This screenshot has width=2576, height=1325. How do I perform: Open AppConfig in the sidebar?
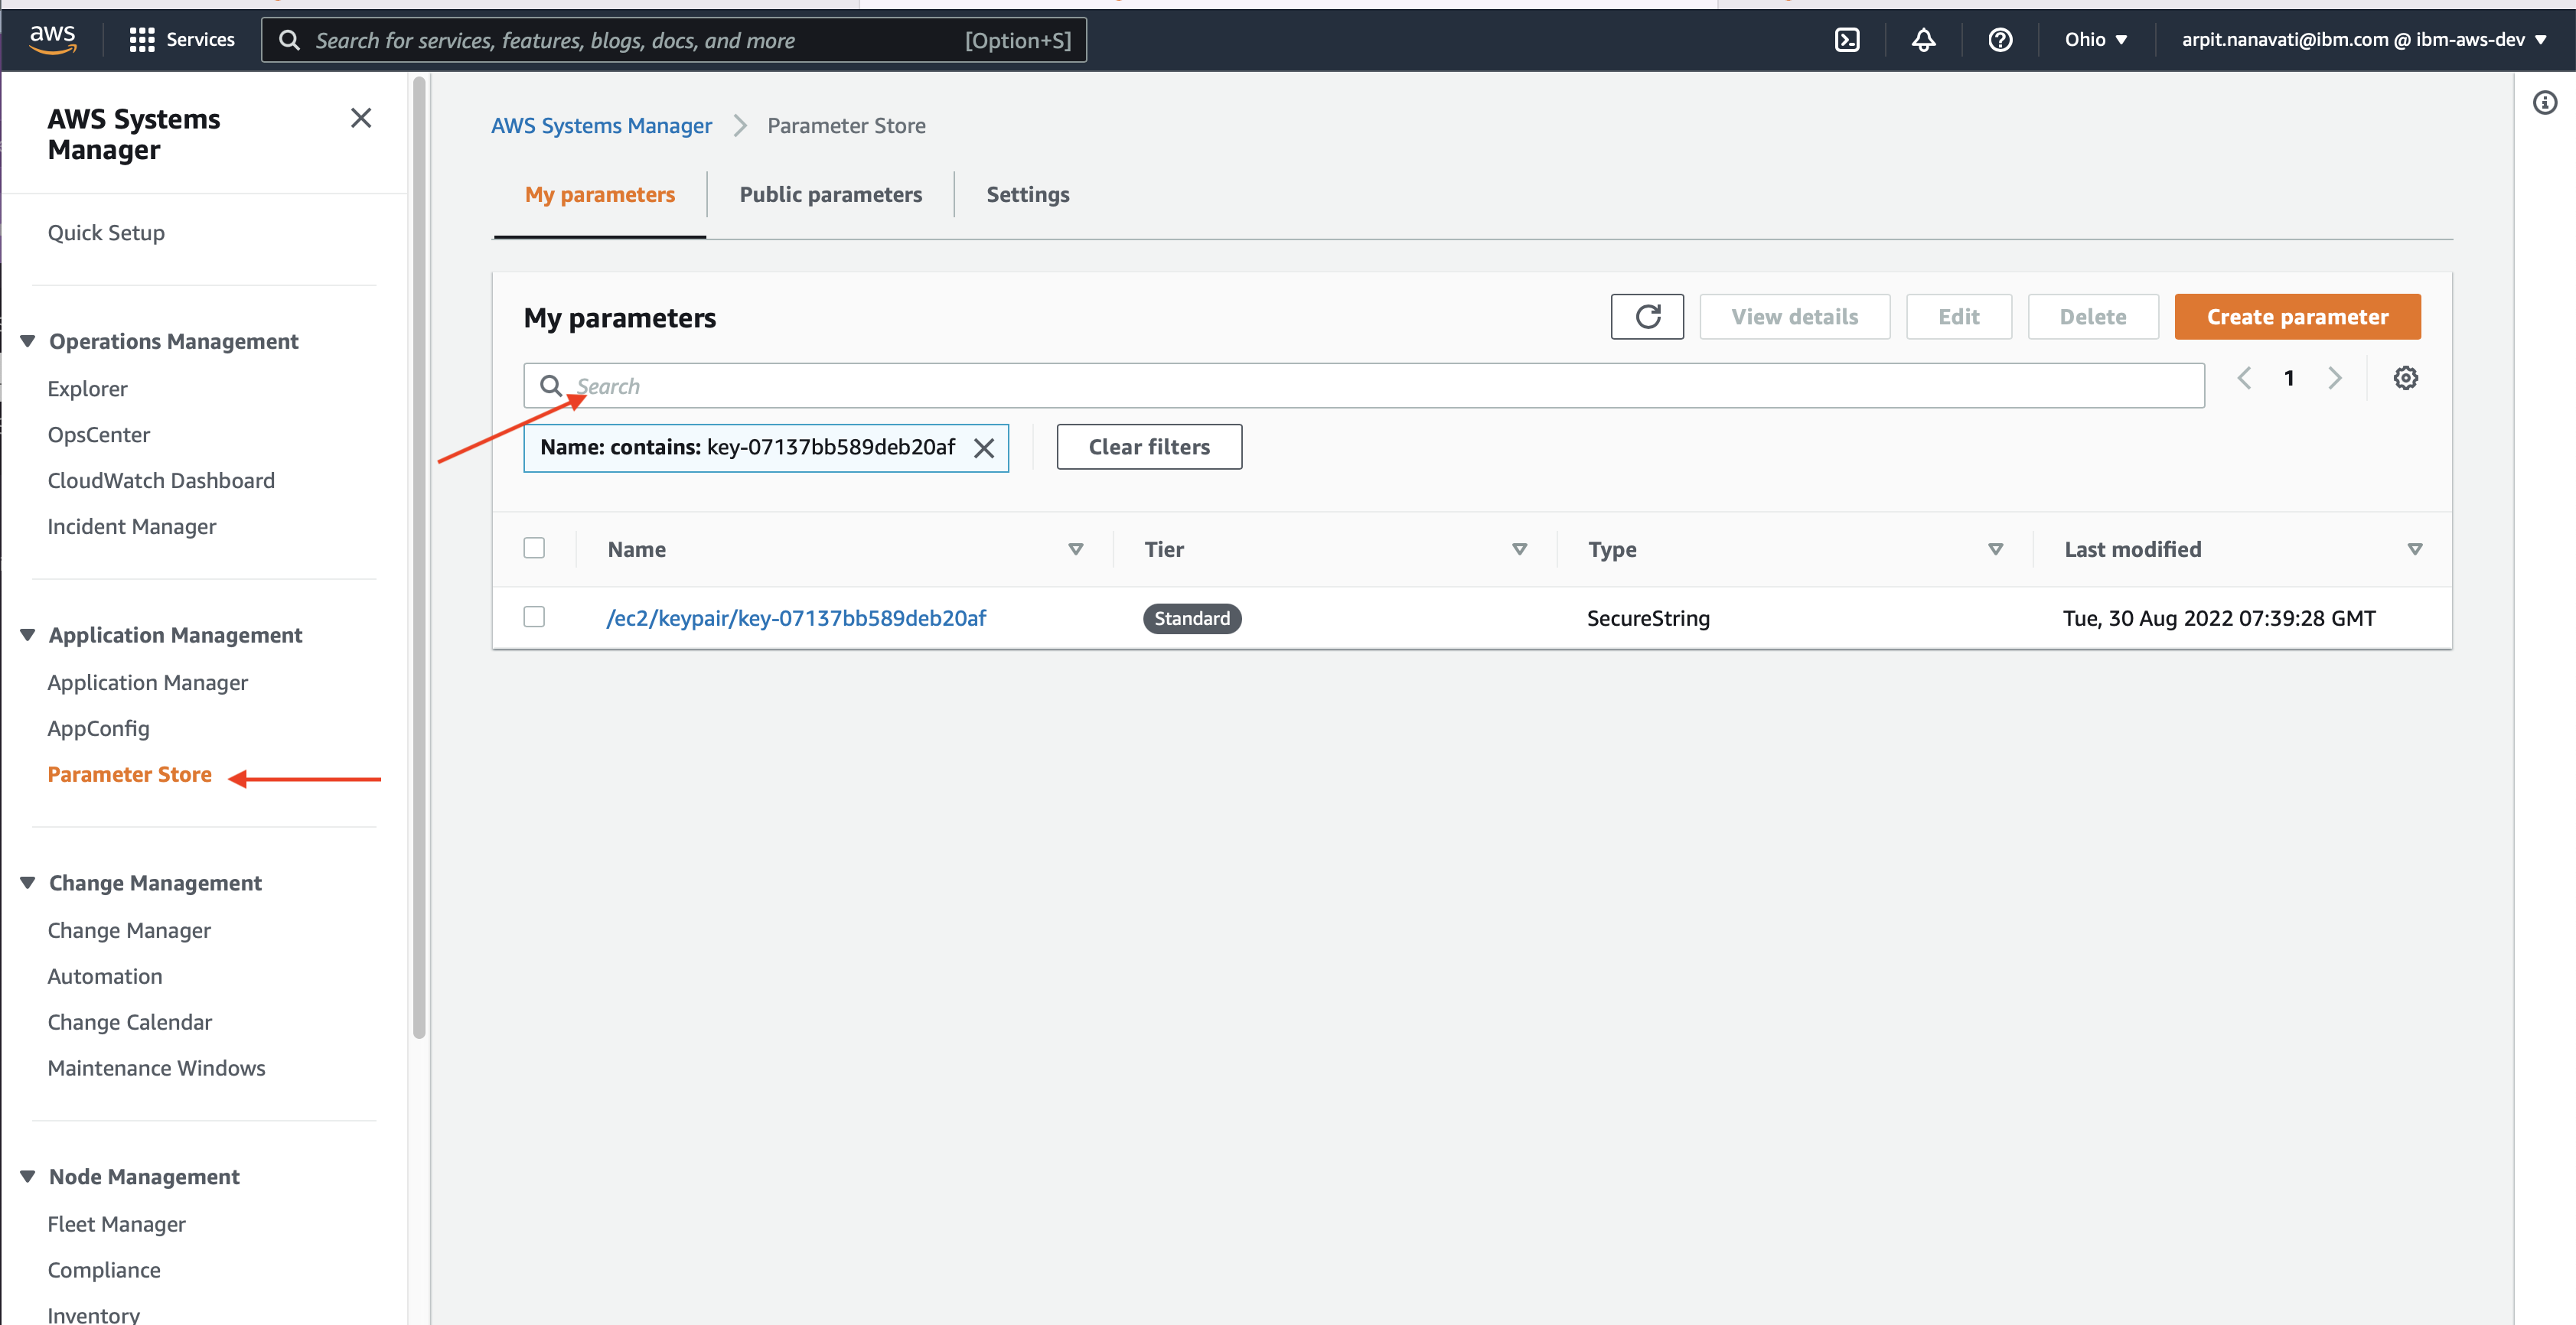[98, 728]
